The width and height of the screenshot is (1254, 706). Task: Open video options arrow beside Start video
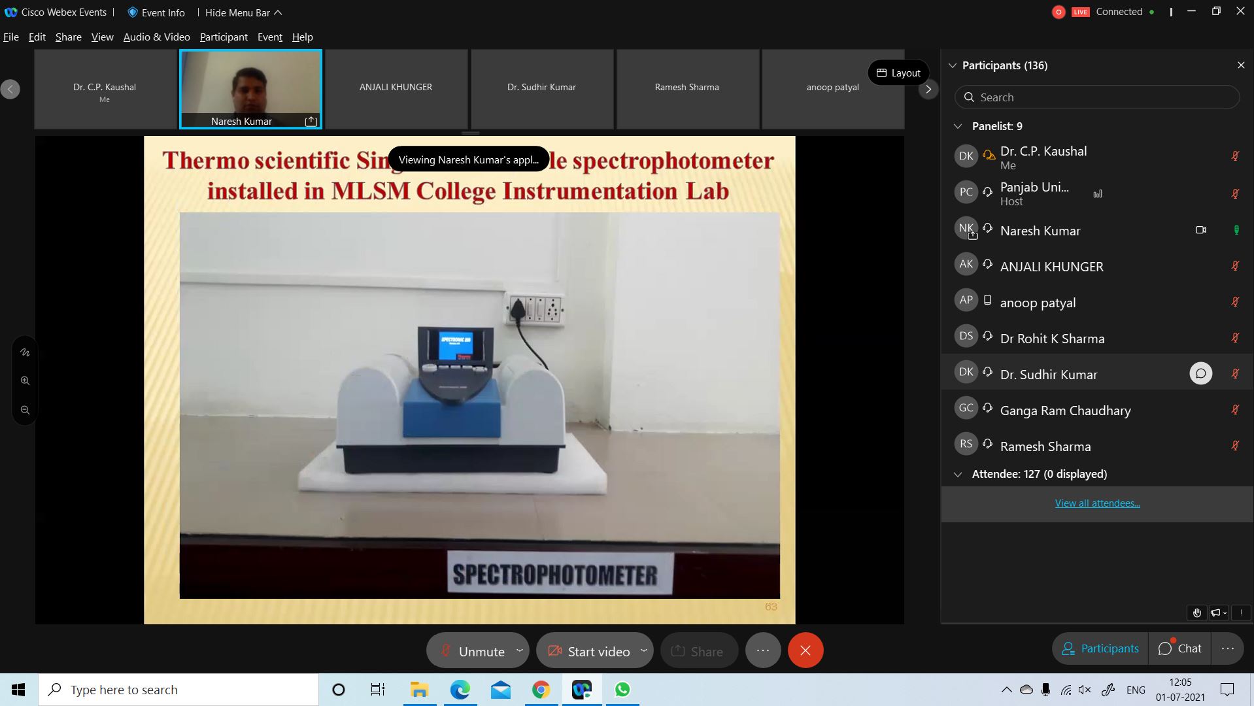pos(643,650)
